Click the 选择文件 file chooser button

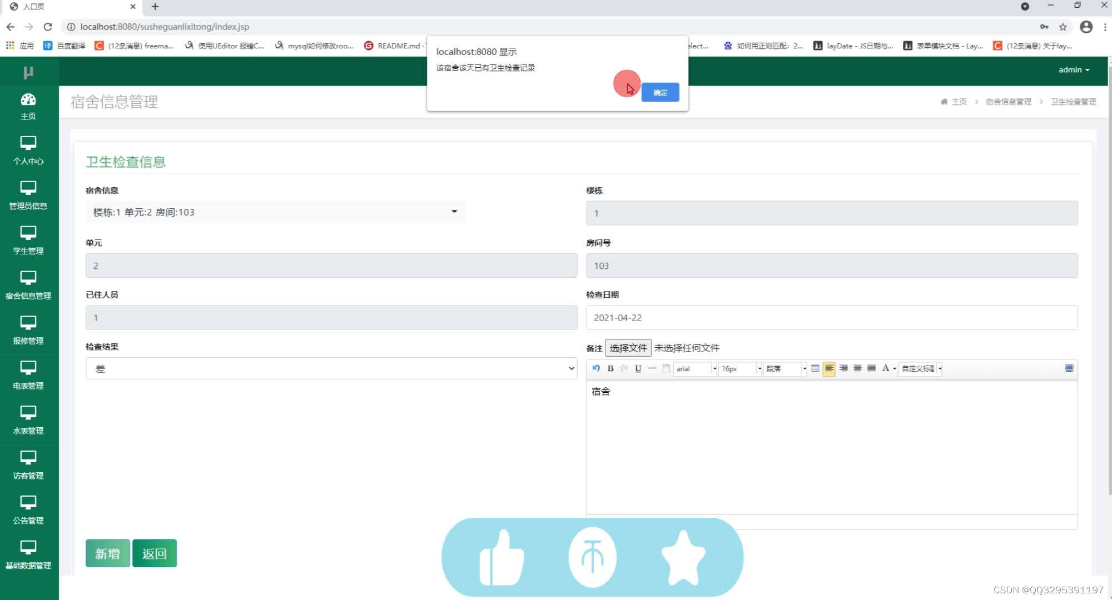[628, 348]
